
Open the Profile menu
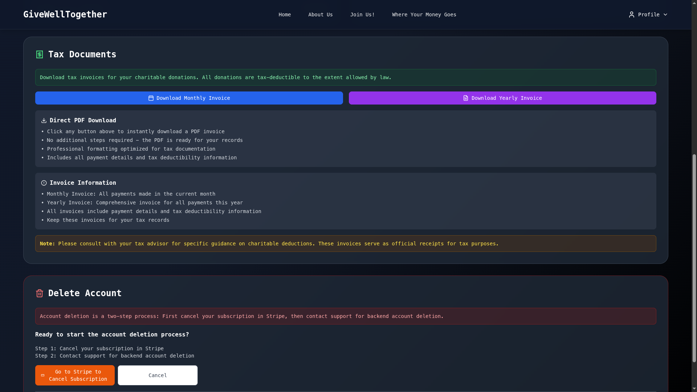pyautogui.click(x=648, y=15)
